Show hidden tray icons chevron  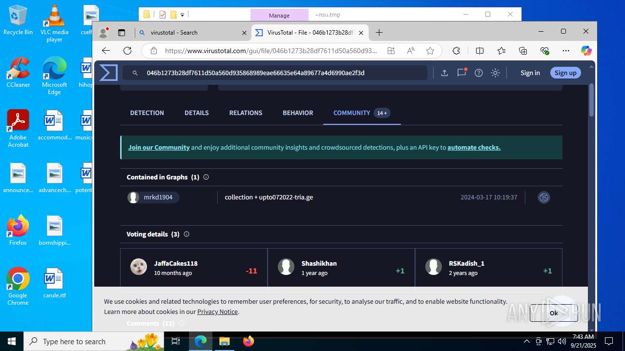point(527,341)
